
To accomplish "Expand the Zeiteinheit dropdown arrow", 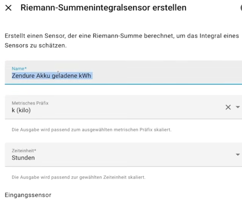I will [238, 154].
